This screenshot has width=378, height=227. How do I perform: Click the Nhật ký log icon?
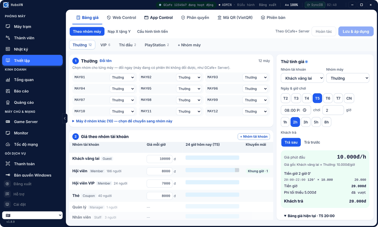pyautogui.click(x=8, y=49)
